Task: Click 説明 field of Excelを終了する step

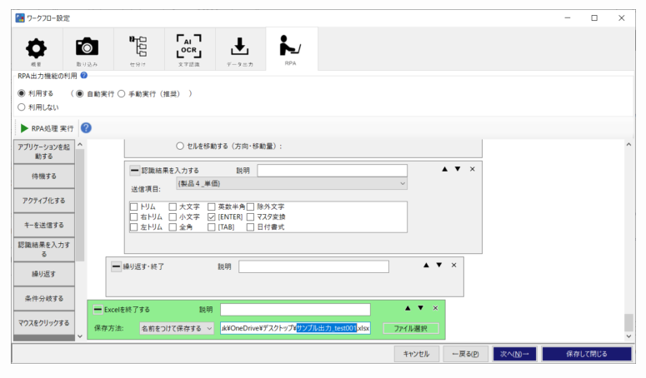Action: coord(295,309)
